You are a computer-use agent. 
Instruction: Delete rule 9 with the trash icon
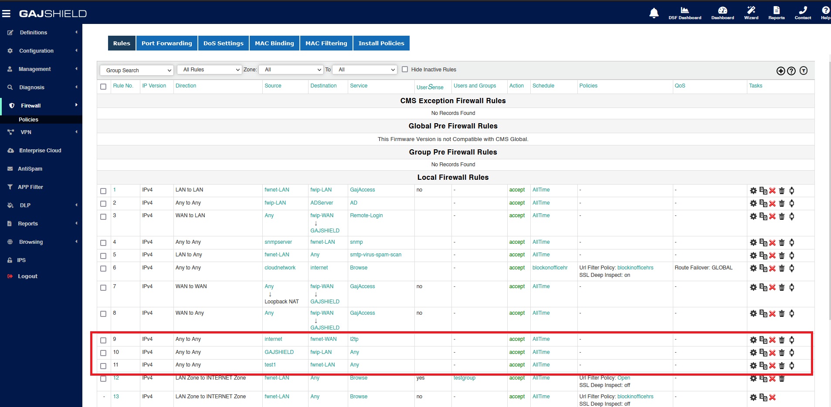(x=782, y=340)
